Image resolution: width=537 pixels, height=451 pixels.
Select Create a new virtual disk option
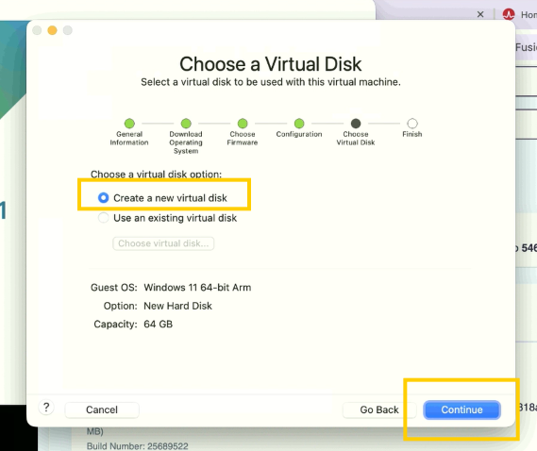162,198
